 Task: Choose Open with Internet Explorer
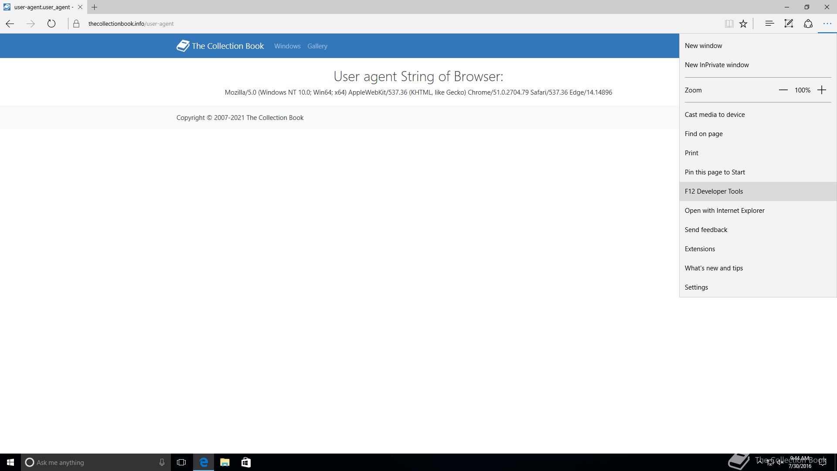pyautogui.click(x=758, y=211)
